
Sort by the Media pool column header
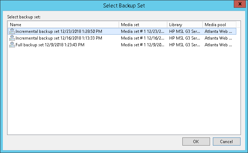point(219,25)
